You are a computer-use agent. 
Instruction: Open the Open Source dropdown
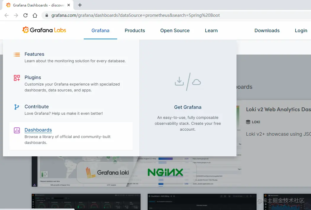click(175, 30)
